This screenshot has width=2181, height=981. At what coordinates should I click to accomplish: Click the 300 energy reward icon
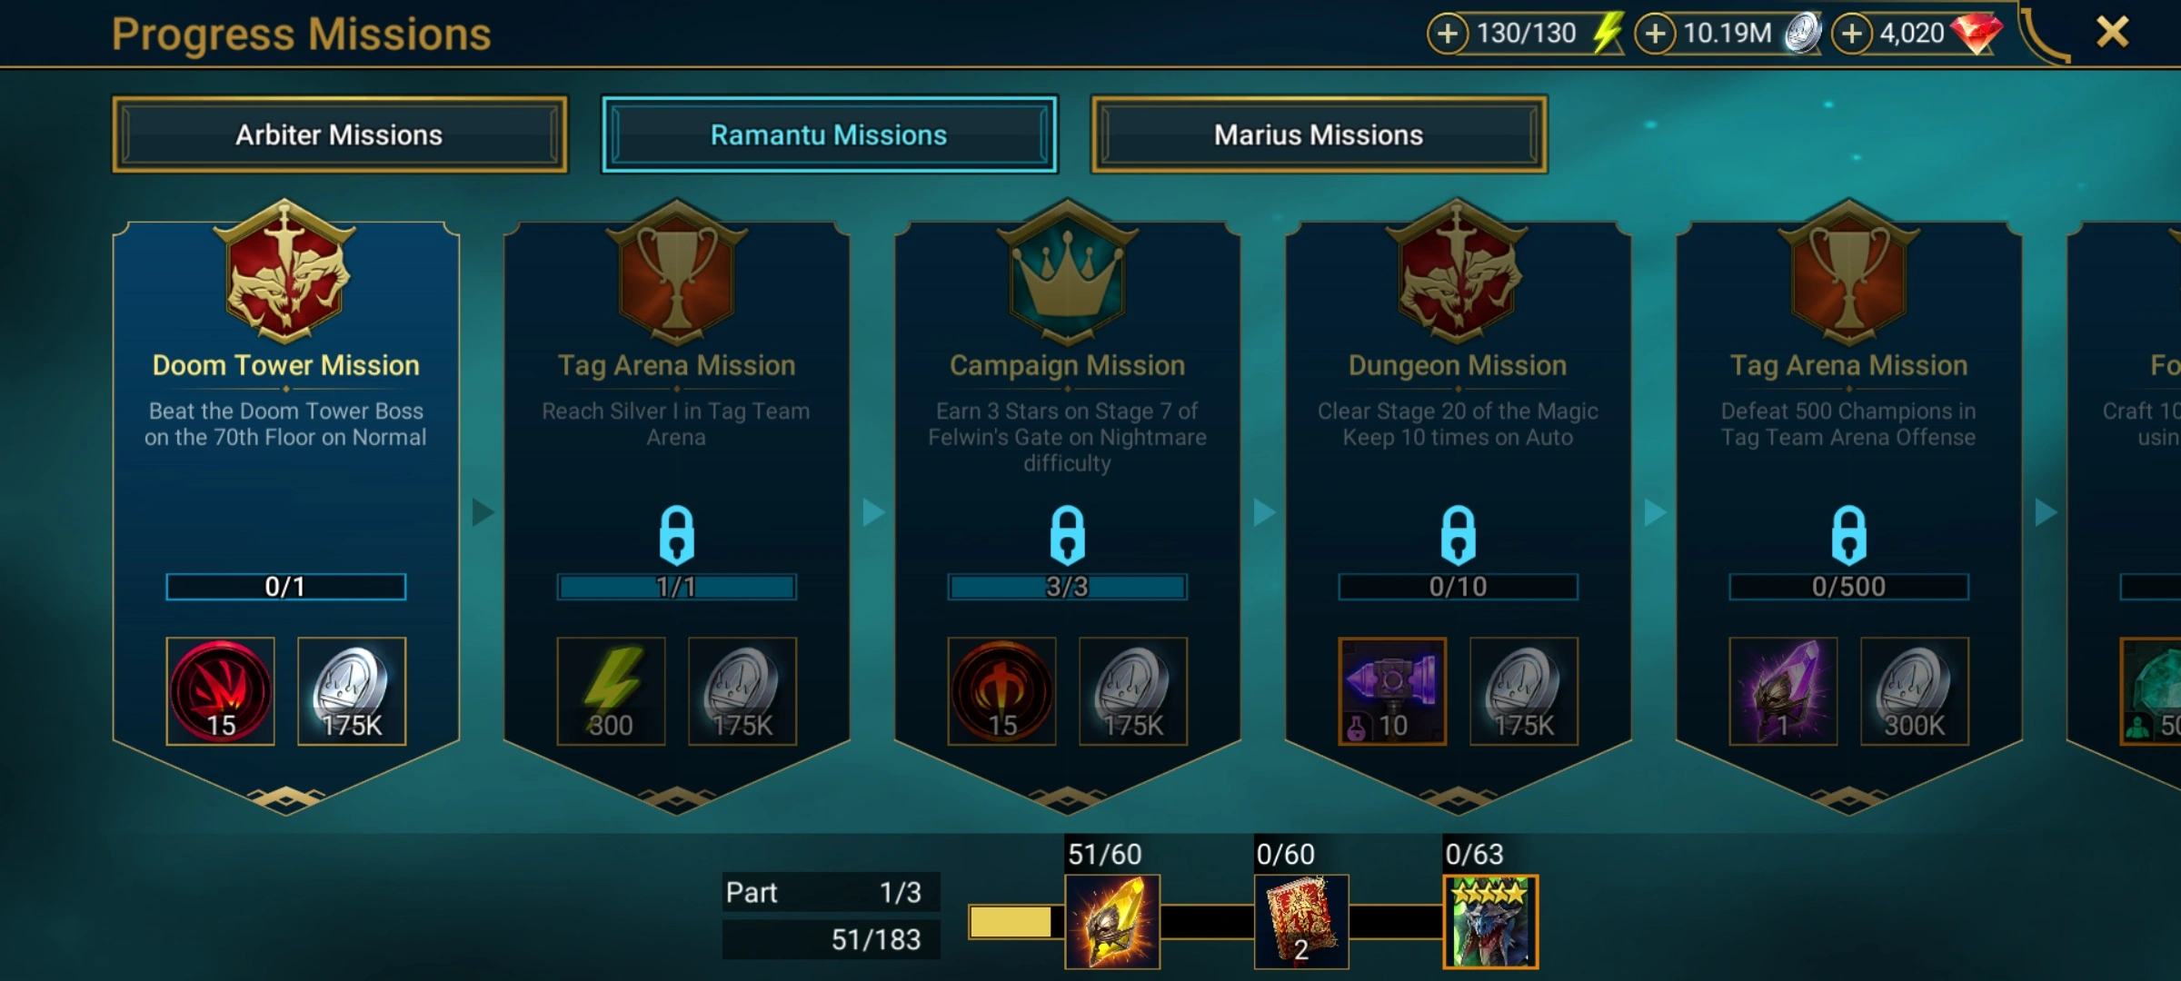pyautogui.click(x=611, y=691)
